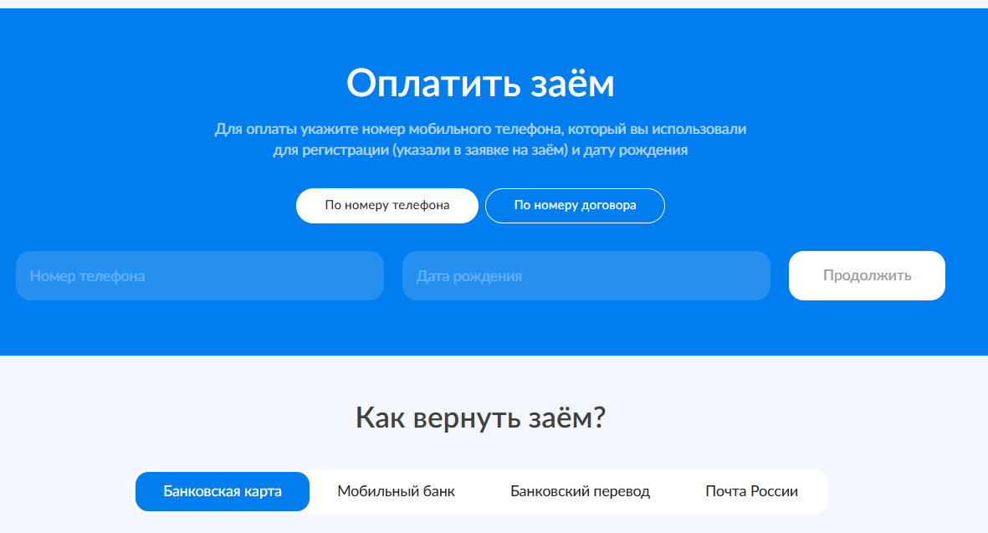Viewport: 988px width, 533px height.
Task: Select the 'По номеру телефона' payment option
Action: (386, 206)
